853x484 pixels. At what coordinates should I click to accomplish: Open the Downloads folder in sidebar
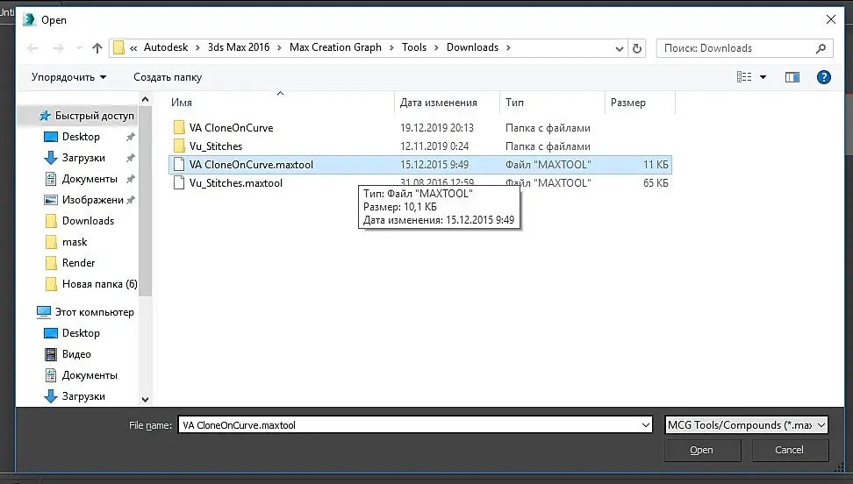88,221
